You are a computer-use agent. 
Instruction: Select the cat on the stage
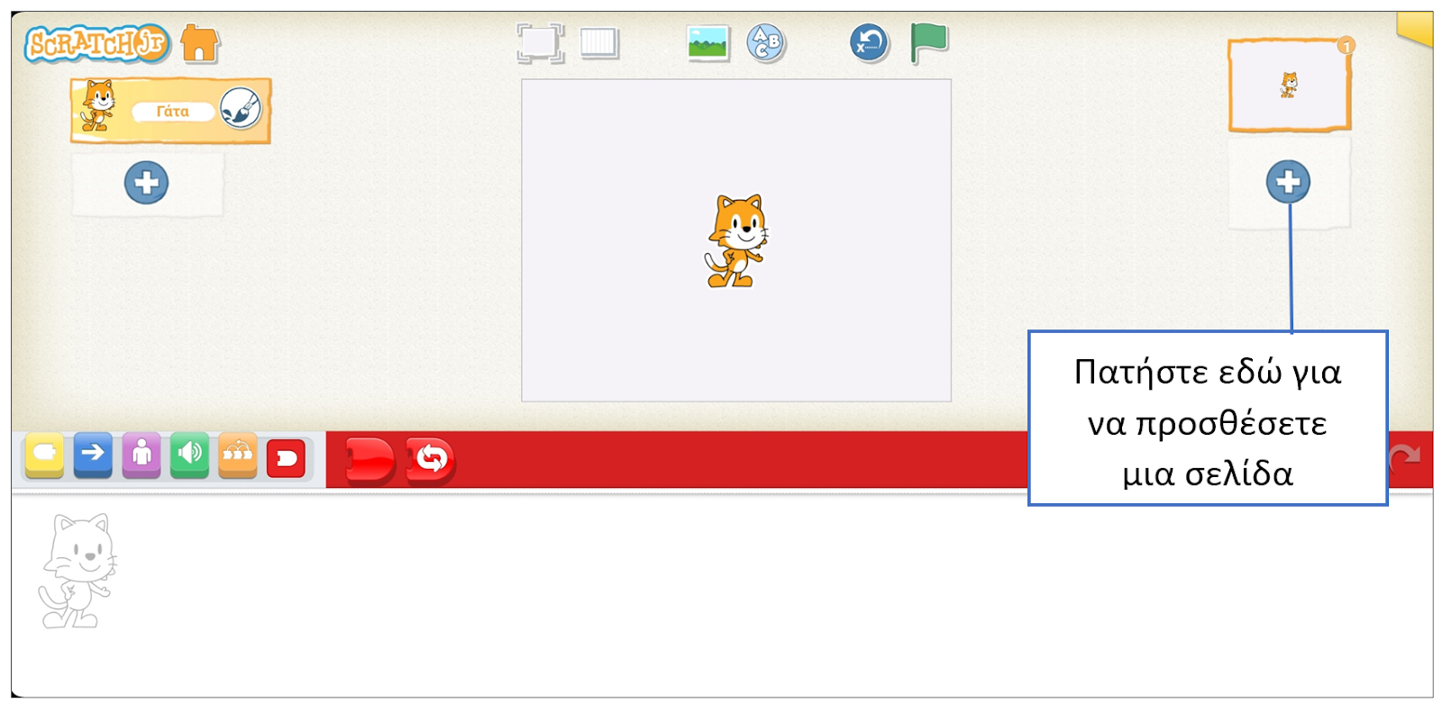pyautogui.click(x=736, y=241)
